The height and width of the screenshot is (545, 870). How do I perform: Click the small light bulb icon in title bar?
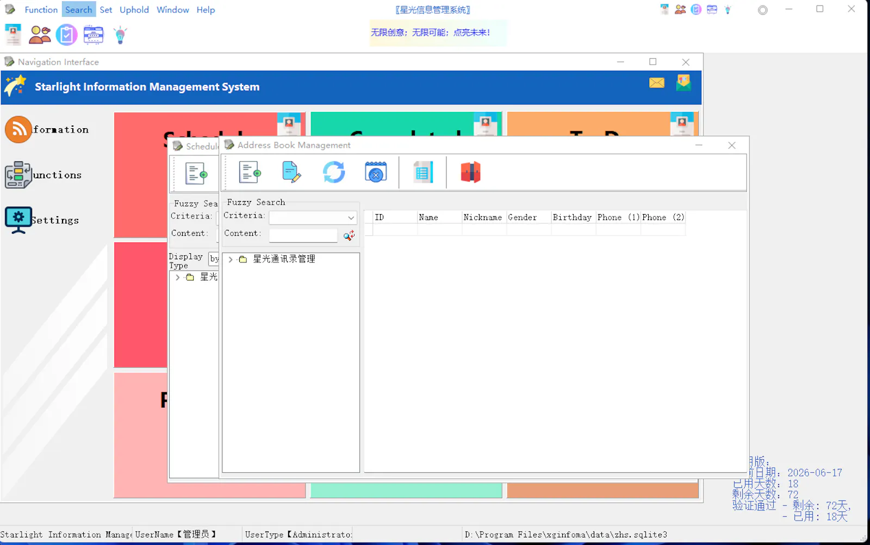coord(728,9)
